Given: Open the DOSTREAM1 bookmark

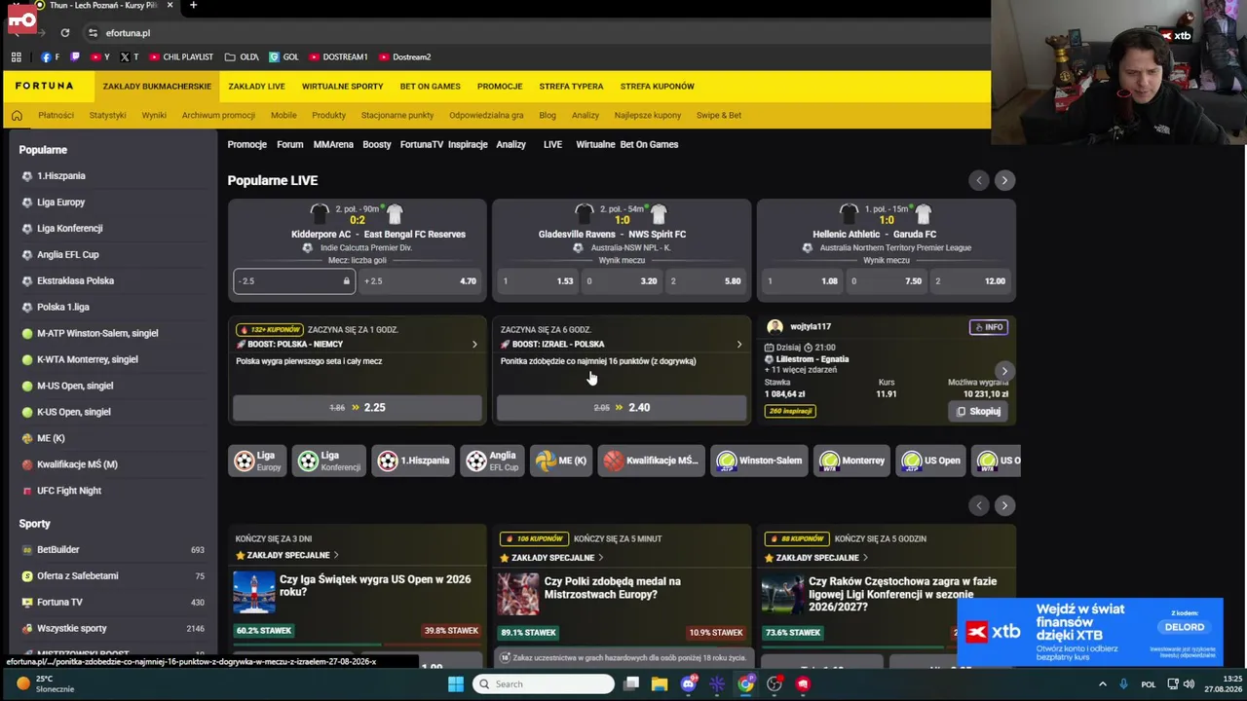Looking at the screenshot, I should 339,57.
